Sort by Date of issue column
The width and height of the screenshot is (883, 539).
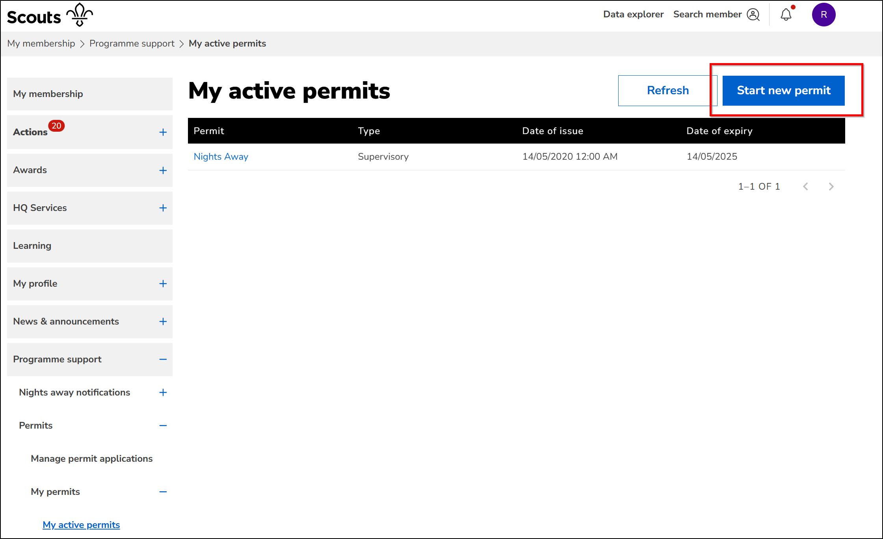pyautogui.click(x=552, y=131)
